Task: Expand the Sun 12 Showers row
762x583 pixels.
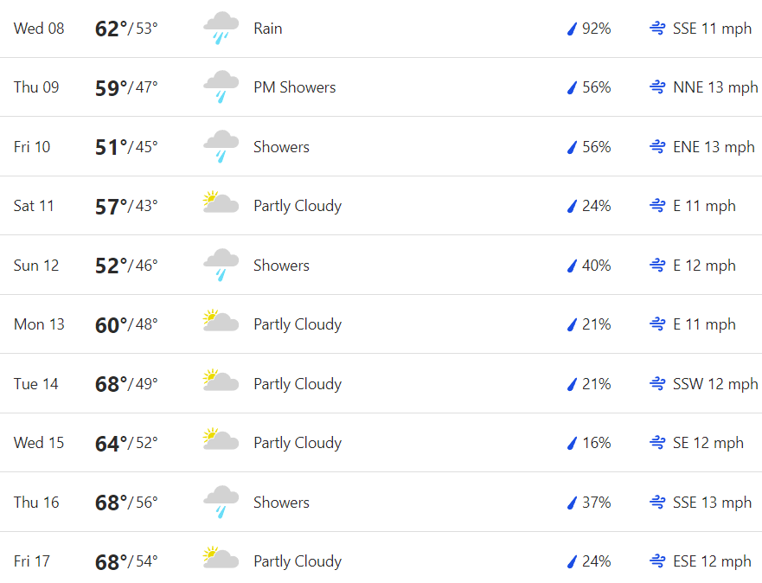Action: tap(381, 266)
